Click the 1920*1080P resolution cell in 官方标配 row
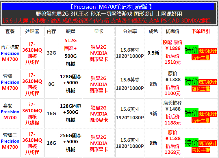This screenshot has height=158, width=219. 130,53
